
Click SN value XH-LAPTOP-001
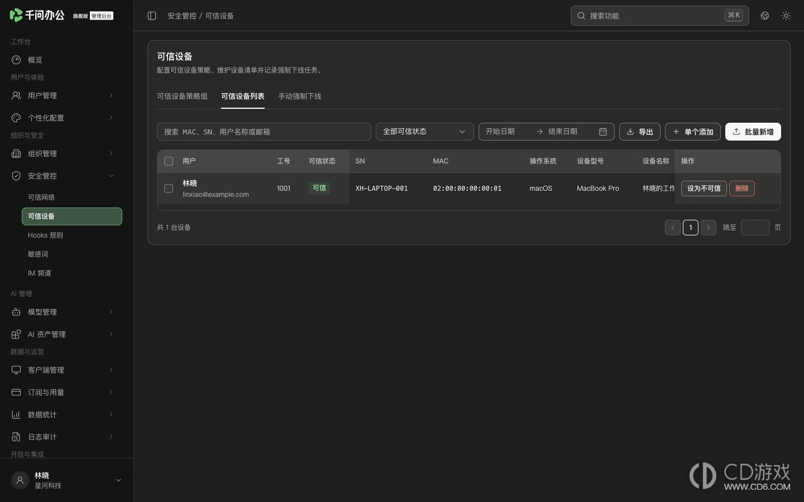(x=382, y=189)
